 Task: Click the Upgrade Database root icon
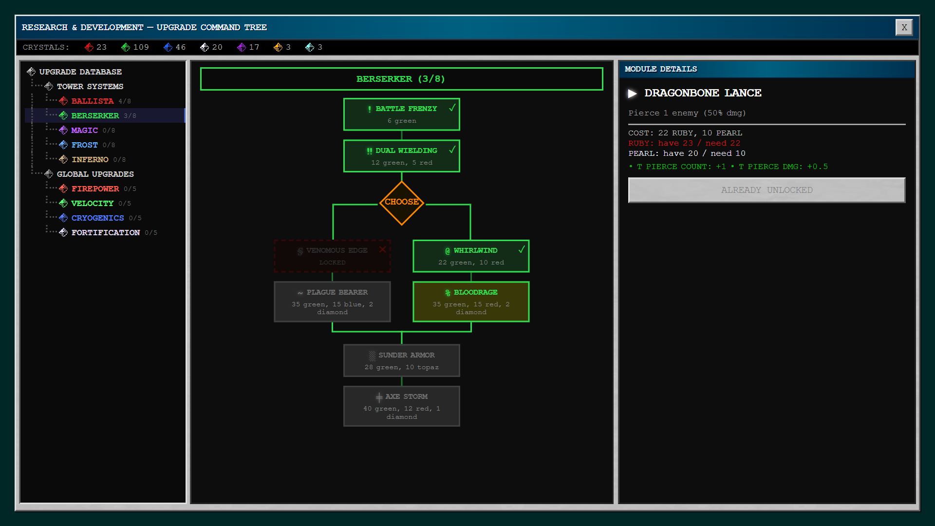(31, 72)
